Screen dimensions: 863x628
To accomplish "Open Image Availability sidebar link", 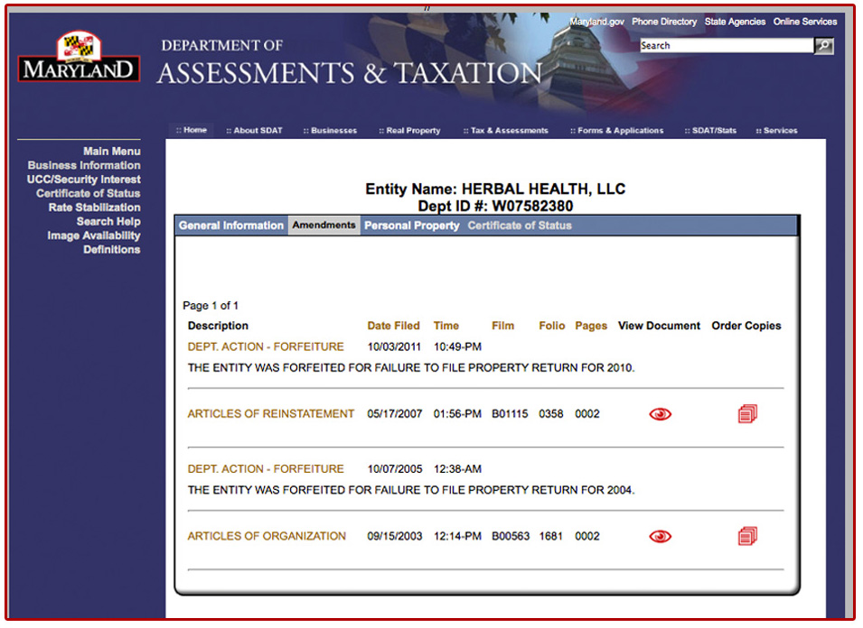I will coord(94,235).
